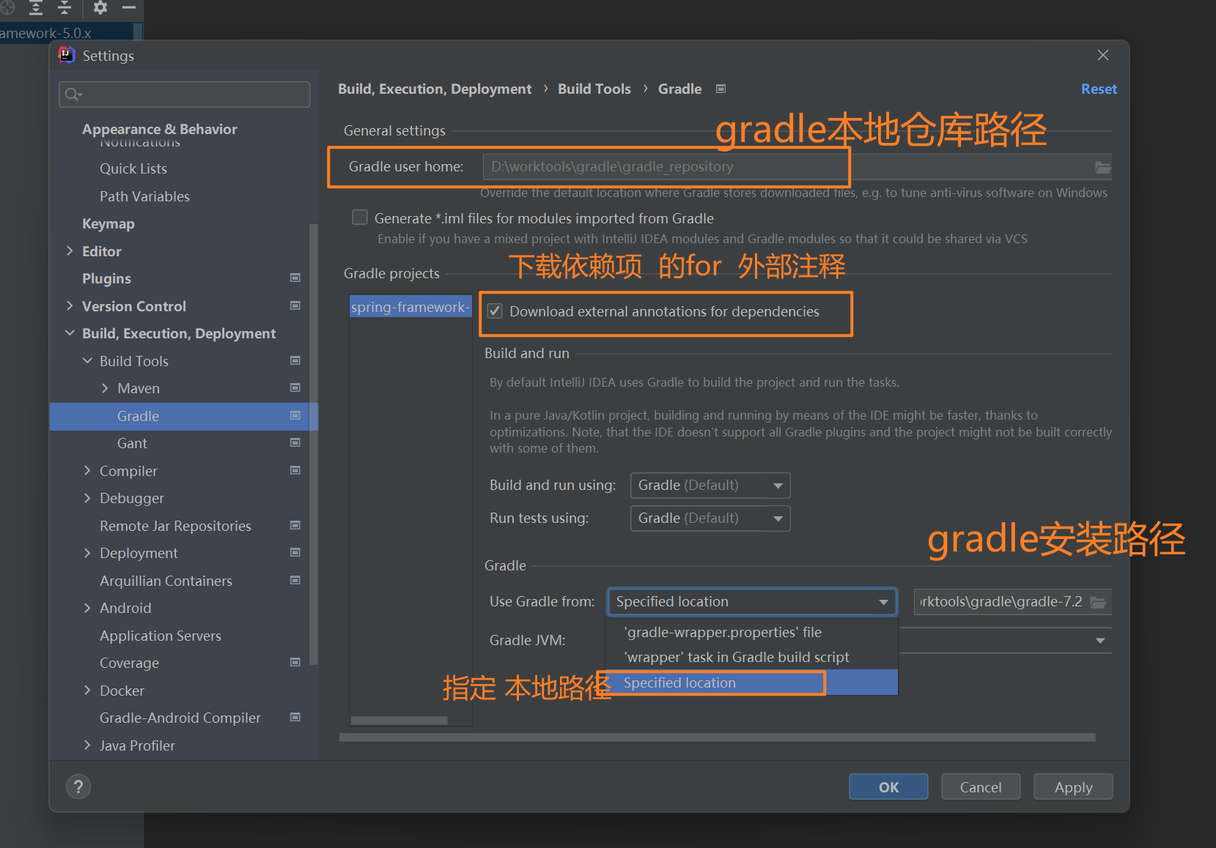The width and height of the screenshot is (1216, 848).
Task: Click the project-settings icon beside Plugins
Action: pos(295,278)
